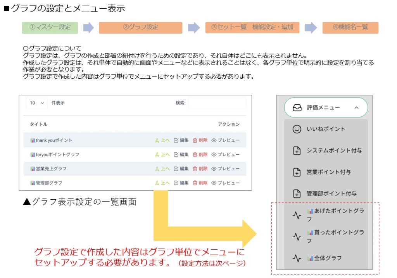The height and width of the screenshot is (278, 397).
Task: Click the document-plus icon for 営業ポイント付与
Action: click(297, 173)
